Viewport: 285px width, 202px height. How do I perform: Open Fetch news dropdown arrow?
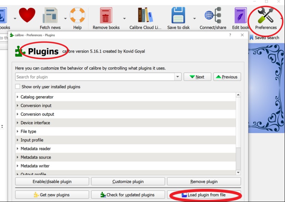[65, 18]
